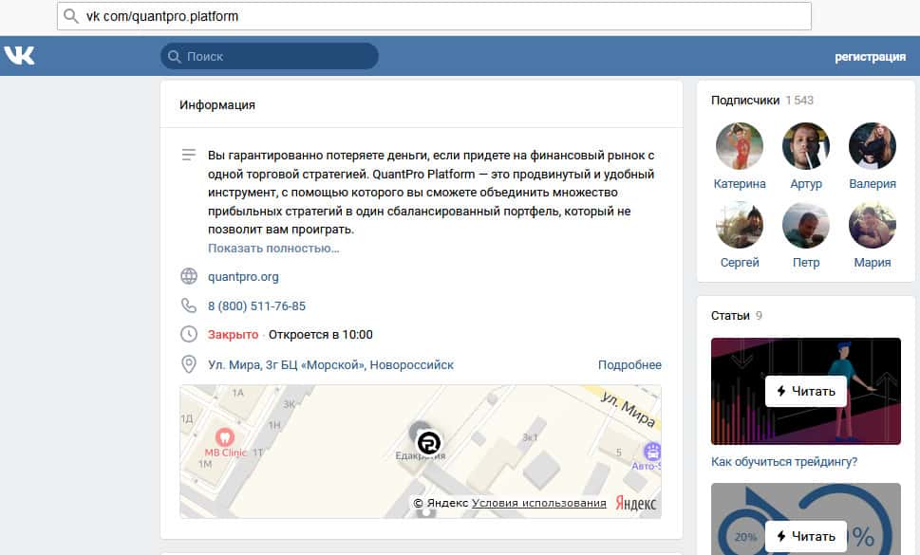The width and height of the screenshot is (920, 555).
Task: Click the phone handset icon
Action: (188, 305)
